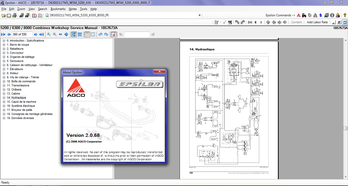This screenshot has width=348, height=186.
Task: Select 6. Caisson de nettoyage - Ventilateur item
Action: (x=30, y=65)
